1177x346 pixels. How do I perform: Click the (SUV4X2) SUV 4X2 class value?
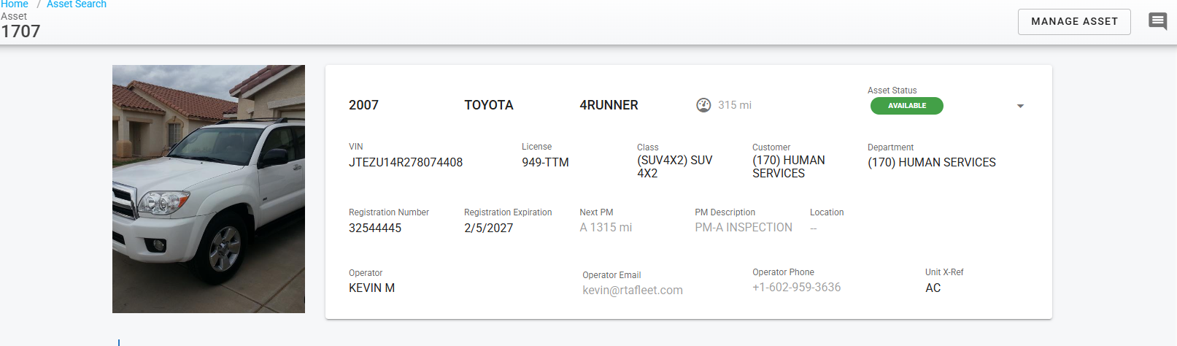tap(674, 166)
